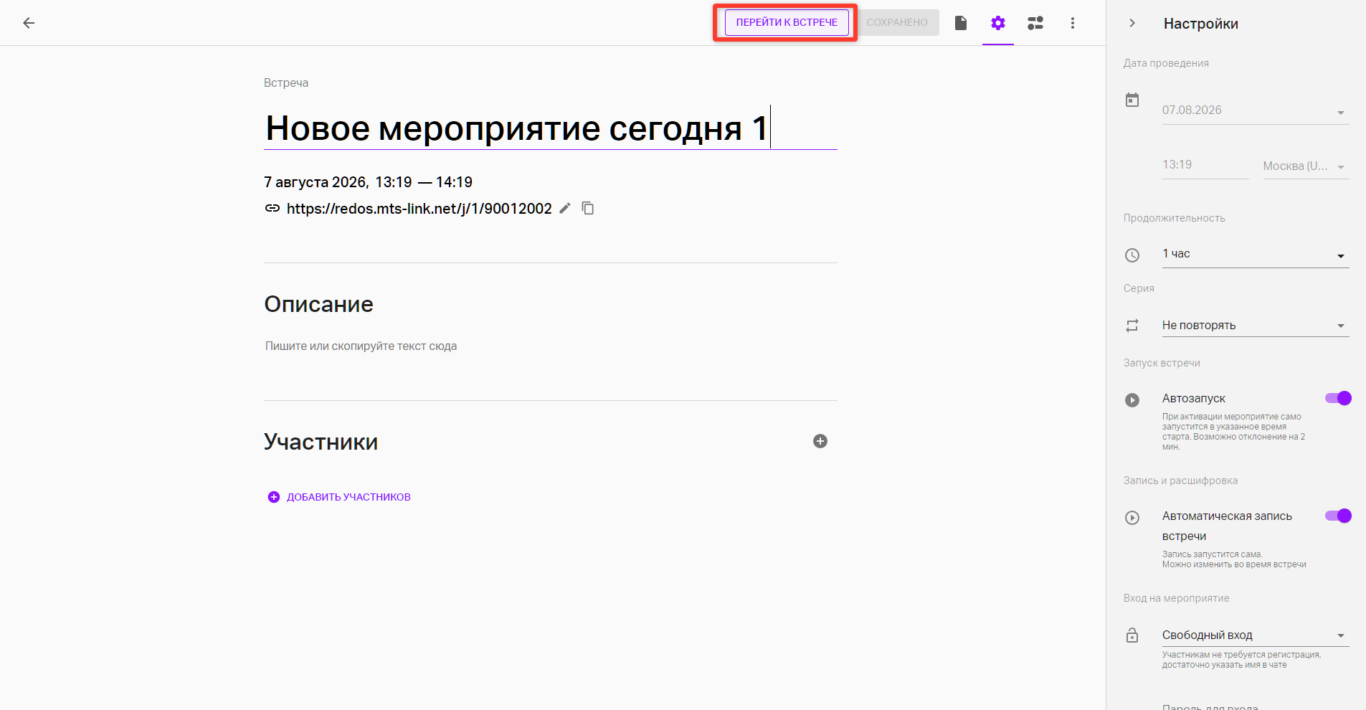Open the Не повторять series dropdown
This screenshot has width=1366, height=710.
coord(1256,326)
